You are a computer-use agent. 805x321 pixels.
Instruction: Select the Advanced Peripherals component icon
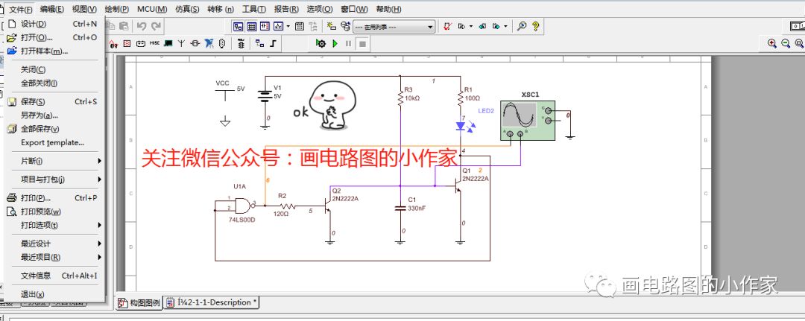pyautogui.click(x=168, y=44)
